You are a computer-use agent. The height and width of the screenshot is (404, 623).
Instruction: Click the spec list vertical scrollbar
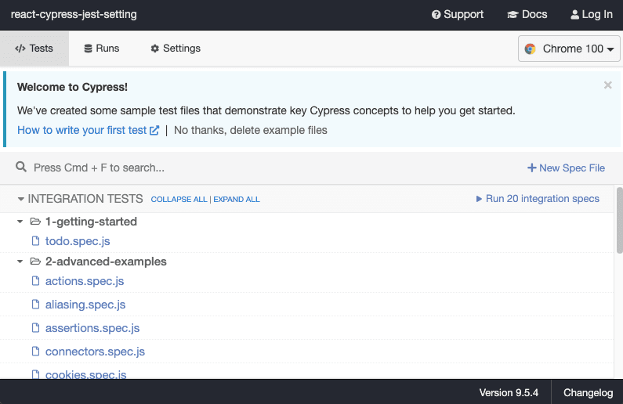coord(619,219)
